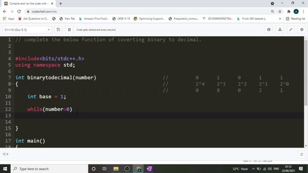Screen dimensions: 308x173
Task: Open OneNote from taskbar
Action: coord(149,169)
